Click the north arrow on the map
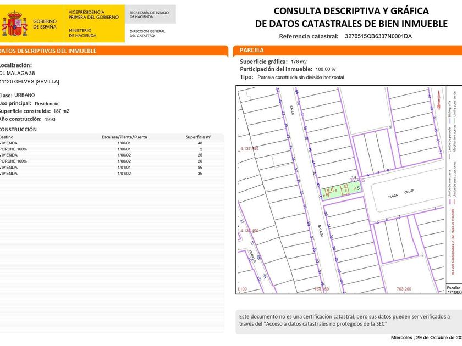 (439, 100)
